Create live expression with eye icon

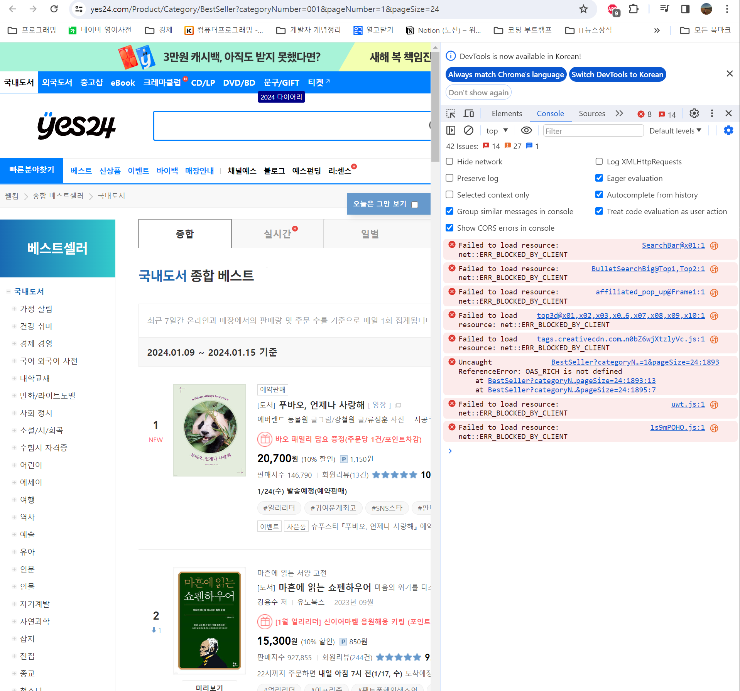click(x=526, y=130)
